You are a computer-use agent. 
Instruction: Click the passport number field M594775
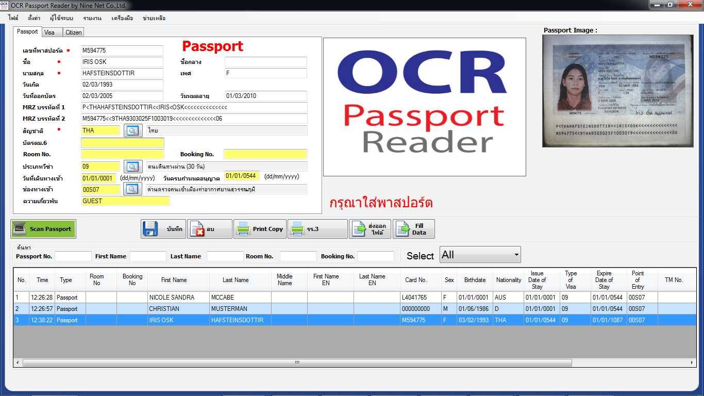click(122, 51)
